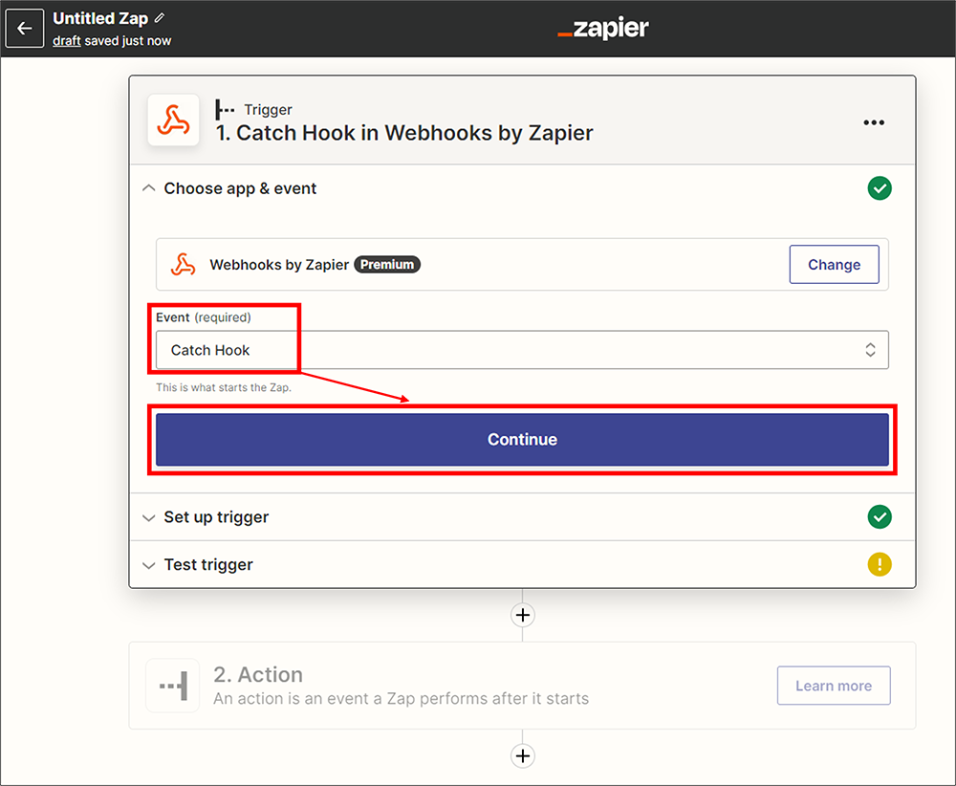Expand the Set up trigger section
The height and width of the screenshot is (786, 956).
coord(149,517)
